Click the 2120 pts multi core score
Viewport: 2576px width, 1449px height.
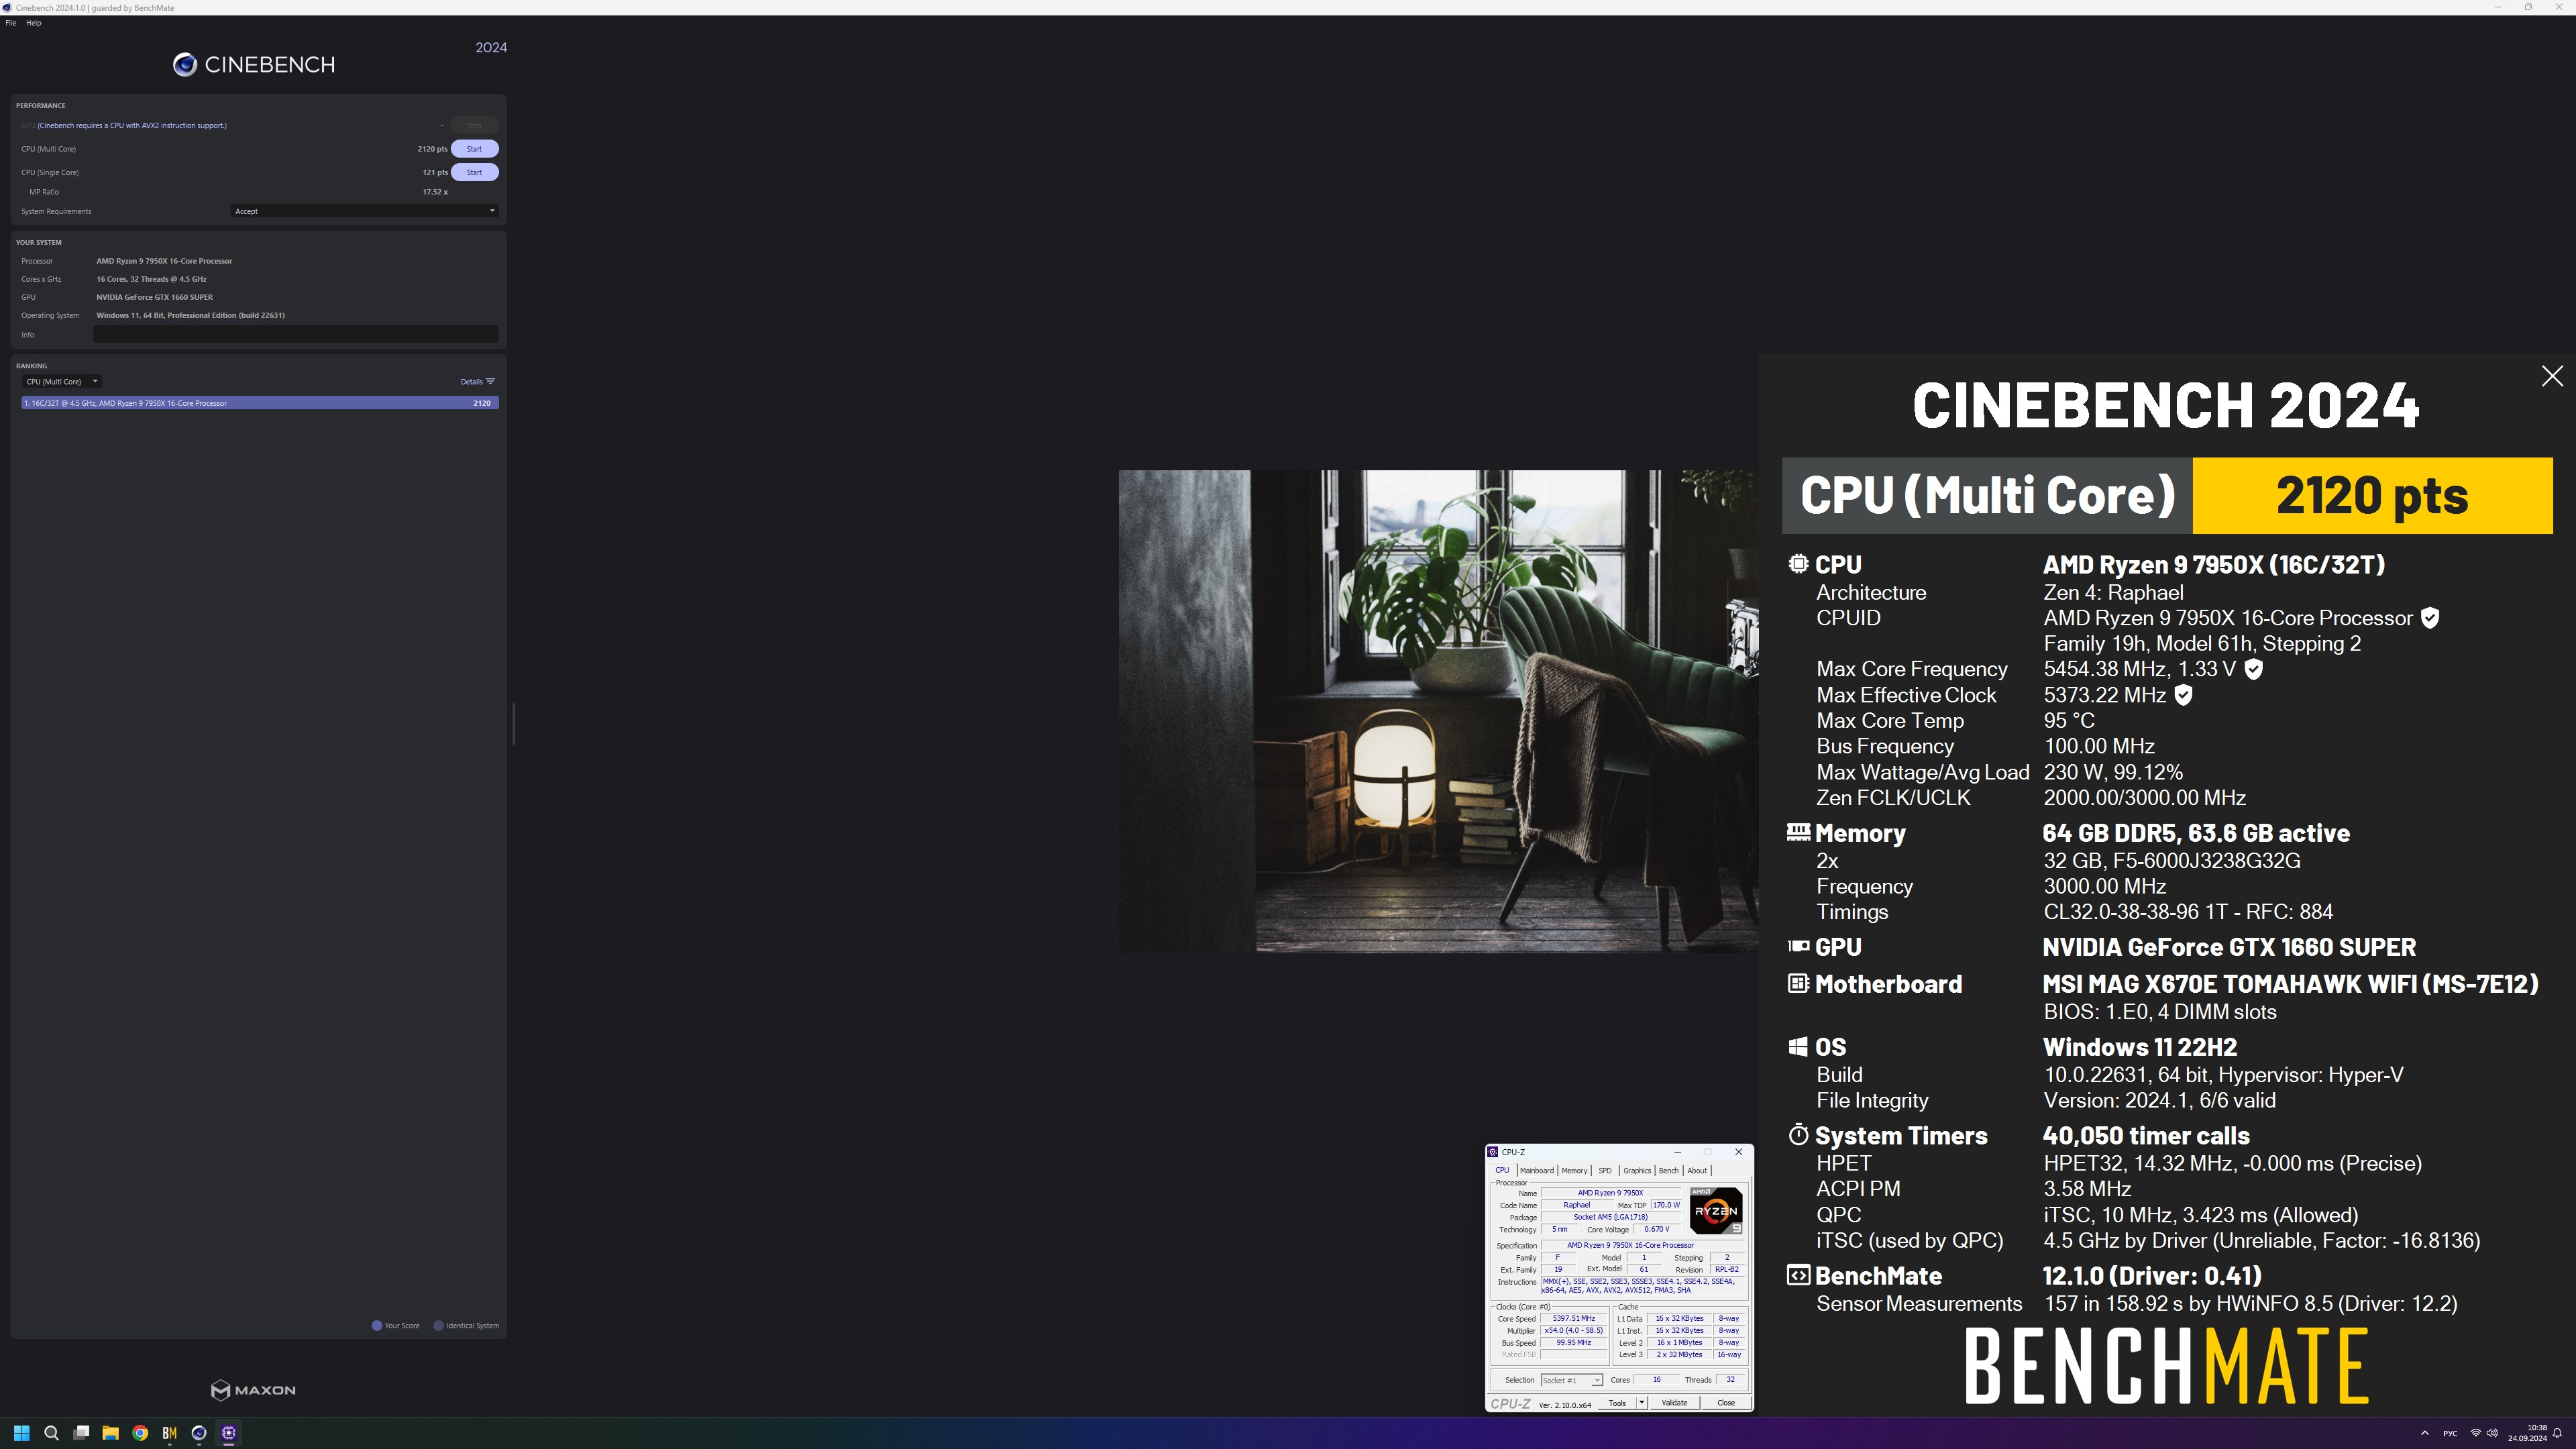tap(432, 149)
